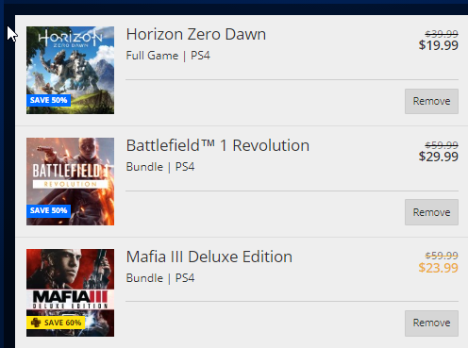Screen dimensions: 468x348
Task: Click the PlayStation Plus icon on Mafia badge
Action: (x=36, y=323)
